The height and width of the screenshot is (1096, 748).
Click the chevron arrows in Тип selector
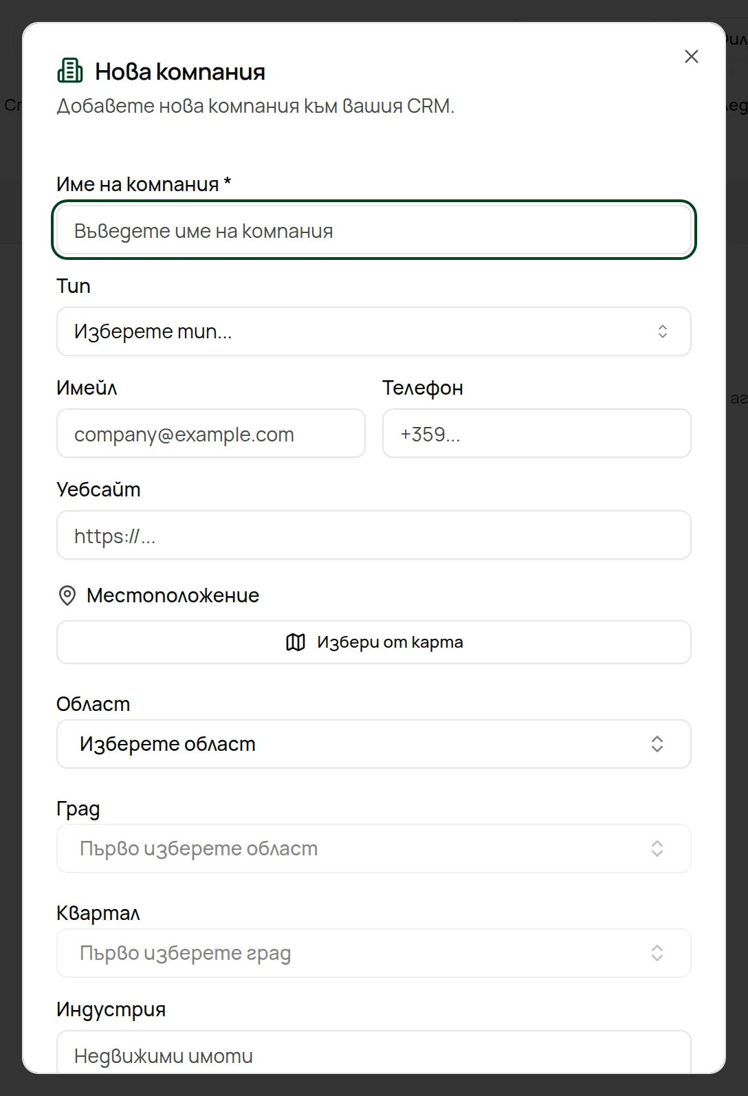(663, 331)
